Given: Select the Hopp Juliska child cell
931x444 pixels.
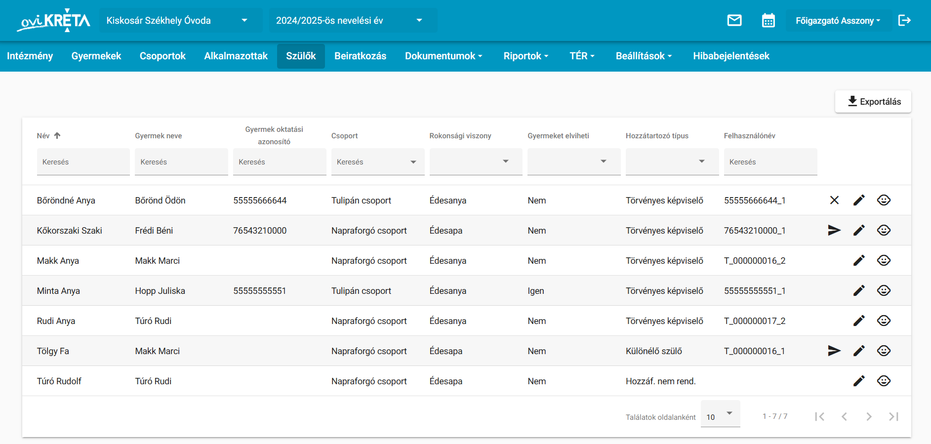Looking at the screenshot, I should 160,291.
